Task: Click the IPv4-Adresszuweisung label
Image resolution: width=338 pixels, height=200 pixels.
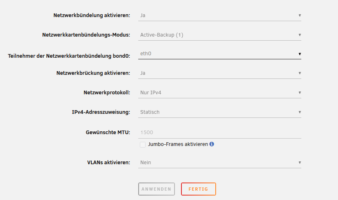Action: tap(101, 112)
